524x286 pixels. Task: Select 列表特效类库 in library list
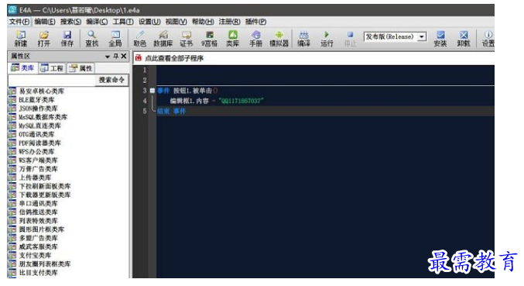[38, 221]
